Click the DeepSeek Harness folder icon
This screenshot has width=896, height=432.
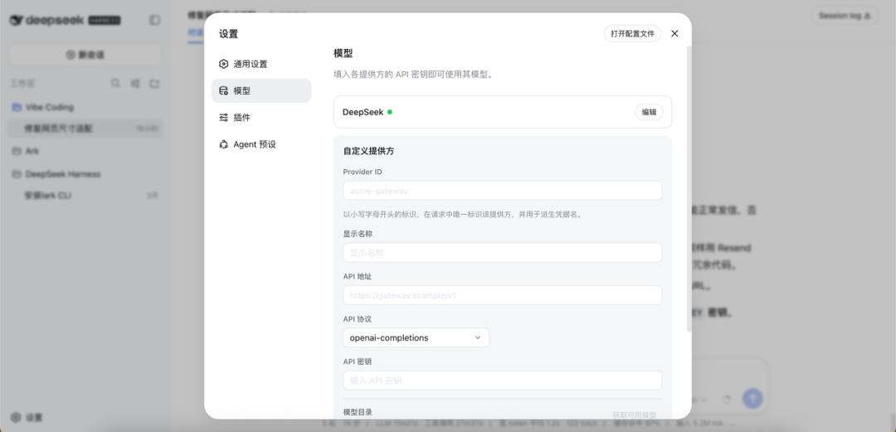pos(17,174)
